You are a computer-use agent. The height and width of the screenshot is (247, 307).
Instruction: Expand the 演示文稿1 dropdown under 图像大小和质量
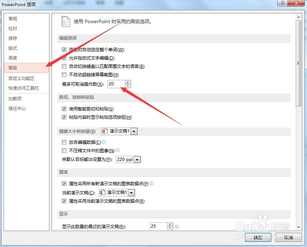(x=133, y=131)
